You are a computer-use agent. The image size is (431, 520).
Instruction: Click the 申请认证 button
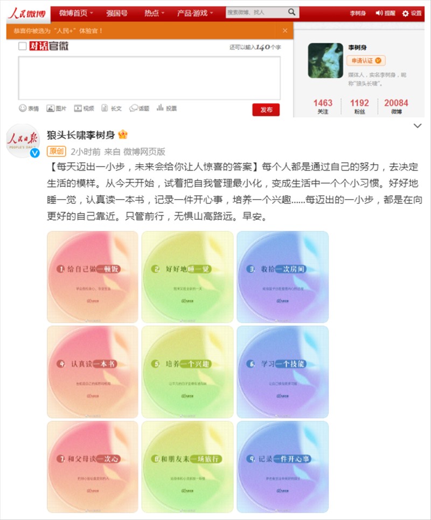click(x=366, y=61)
